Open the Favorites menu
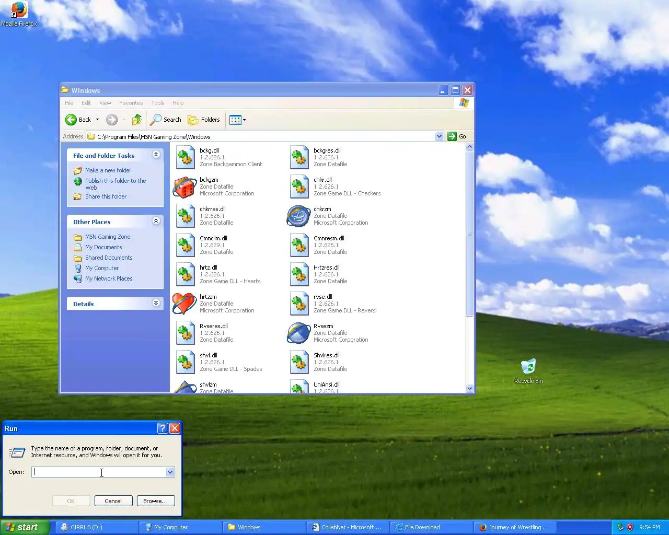The width and height of the screenshot is (669, 535). (131, 103)
